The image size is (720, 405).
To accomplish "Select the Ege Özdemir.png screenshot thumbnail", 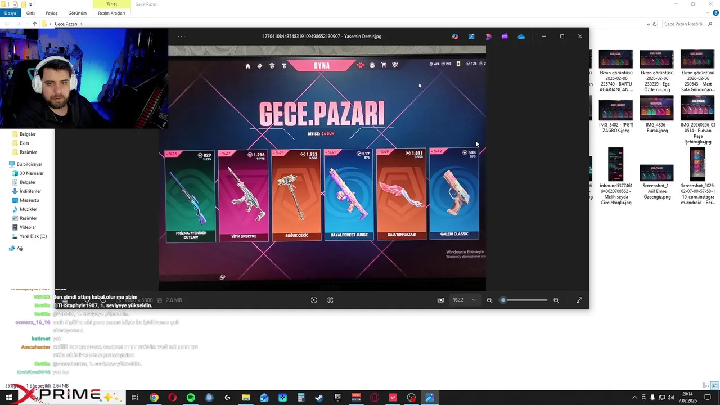I will coord(656,71).
